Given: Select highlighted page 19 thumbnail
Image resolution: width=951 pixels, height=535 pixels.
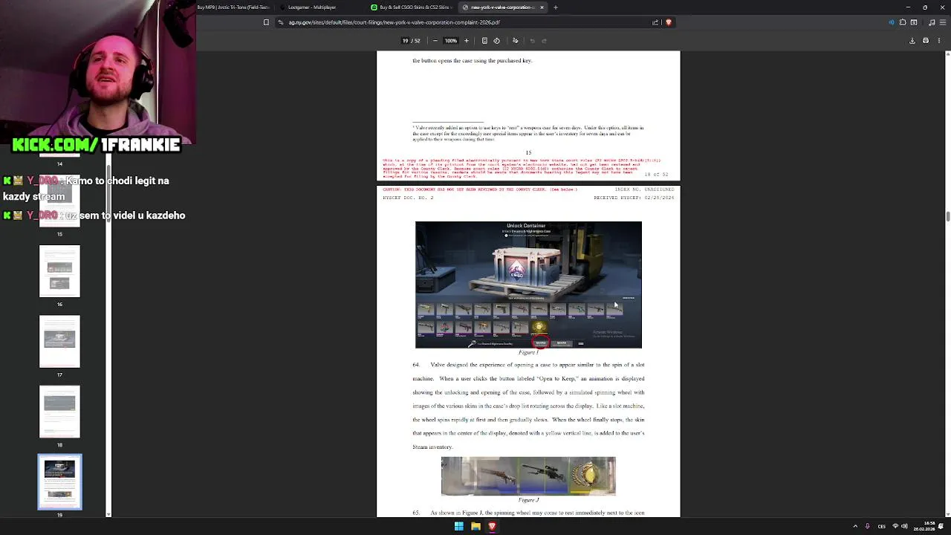Looking at the screenshot, I should [59, 482].
